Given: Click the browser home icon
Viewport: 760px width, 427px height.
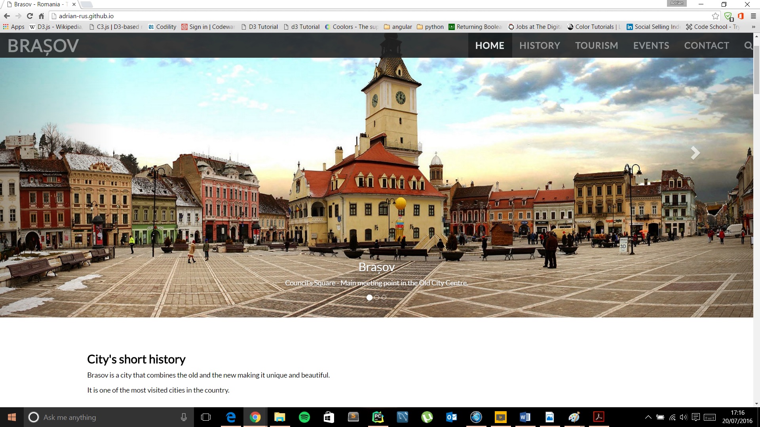Looking at the screenshot, I should pos(41,16).
